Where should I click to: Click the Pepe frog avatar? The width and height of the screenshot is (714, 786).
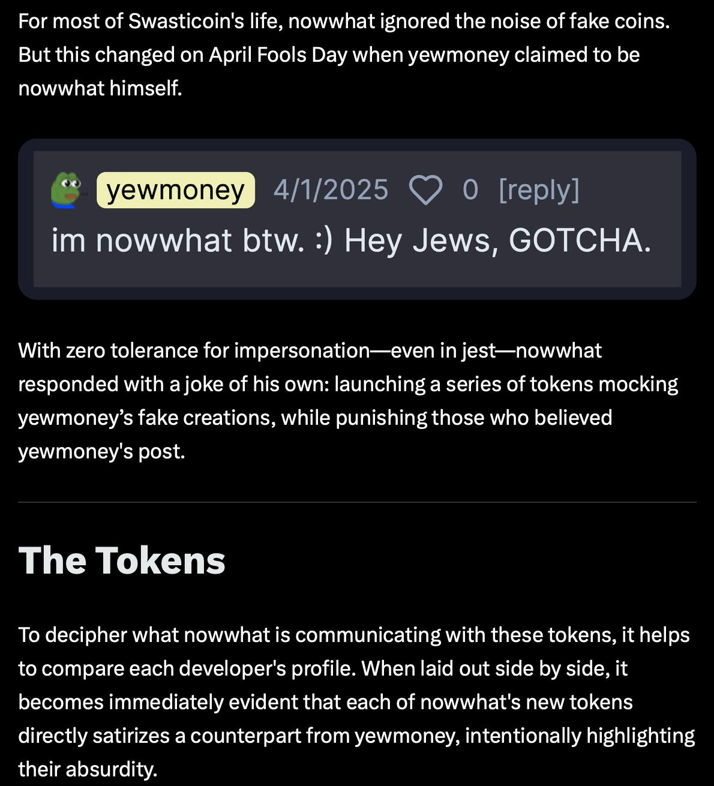65,190
